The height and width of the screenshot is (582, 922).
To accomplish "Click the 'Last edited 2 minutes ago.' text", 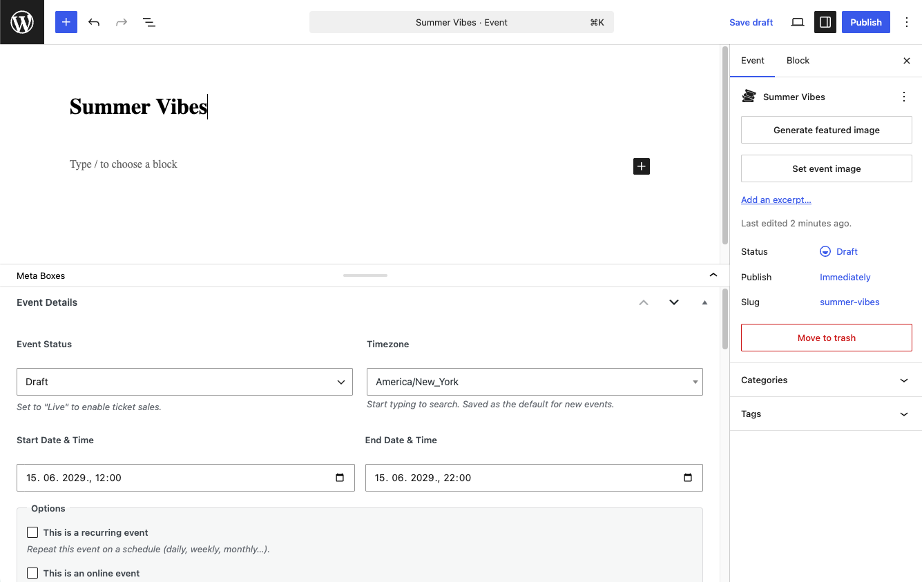I will 796,224.
